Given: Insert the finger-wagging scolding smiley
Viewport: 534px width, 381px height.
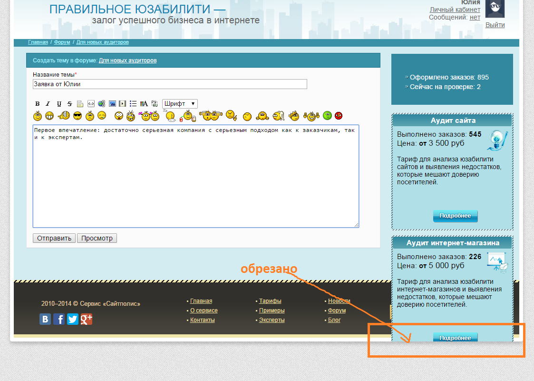Looking at the screenshot, I should coord(231,115).
